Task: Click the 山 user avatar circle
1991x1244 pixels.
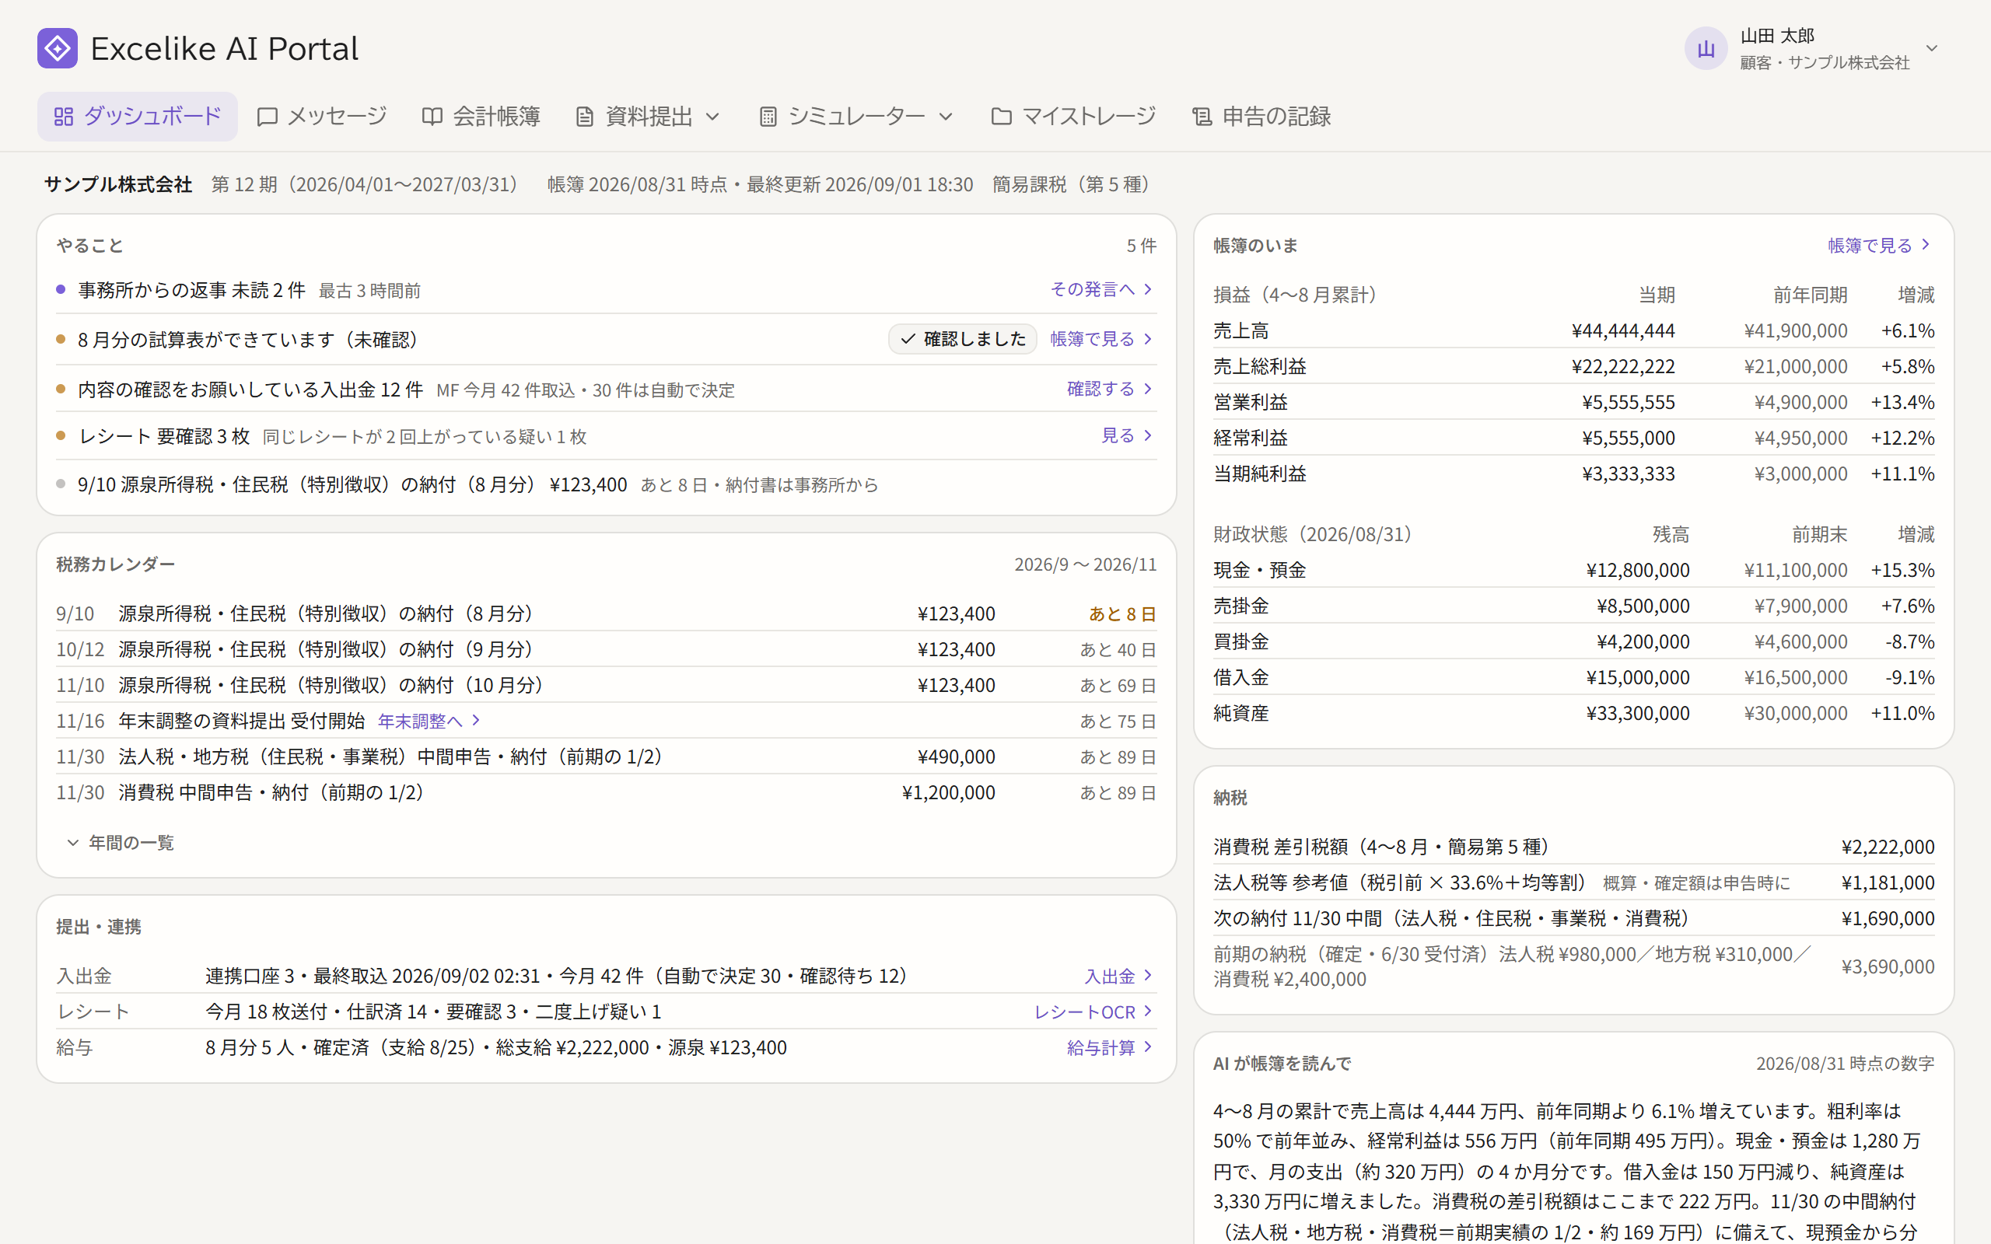Action: [1706, 48]
